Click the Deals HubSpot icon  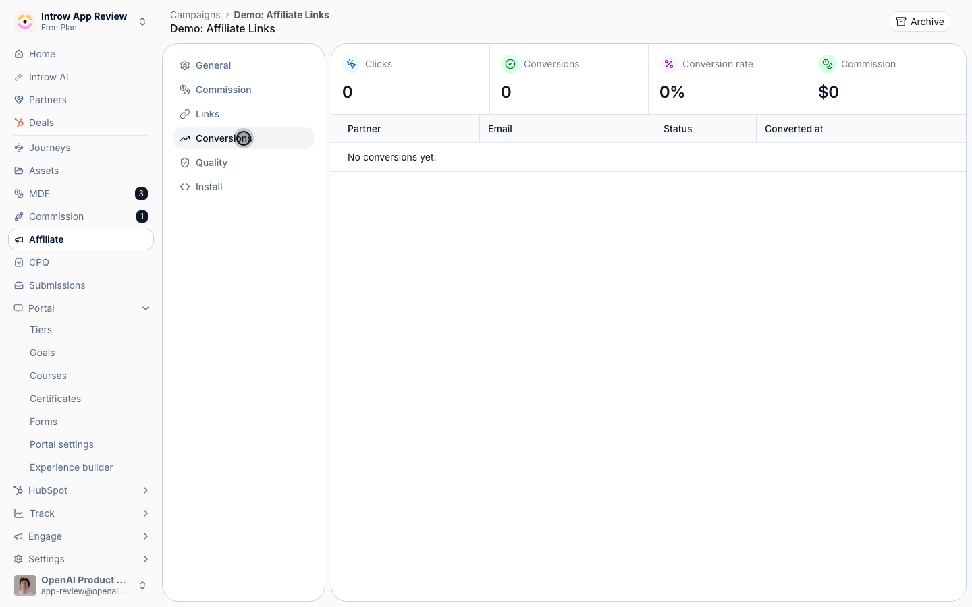pos(19,123)
